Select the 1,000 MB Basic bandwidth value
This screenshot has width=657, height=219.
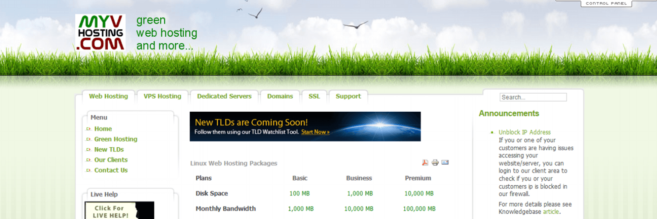click(x=301, y=209)
